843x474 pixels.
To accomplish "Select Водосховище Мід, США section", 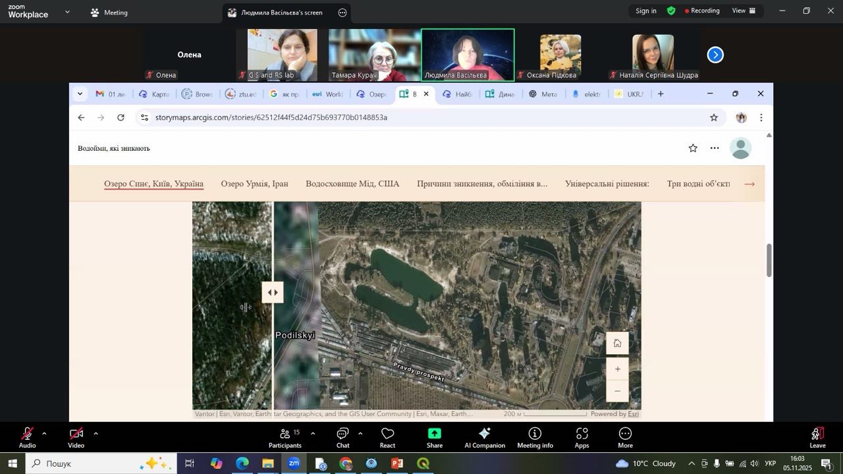I will click(352, 184).
